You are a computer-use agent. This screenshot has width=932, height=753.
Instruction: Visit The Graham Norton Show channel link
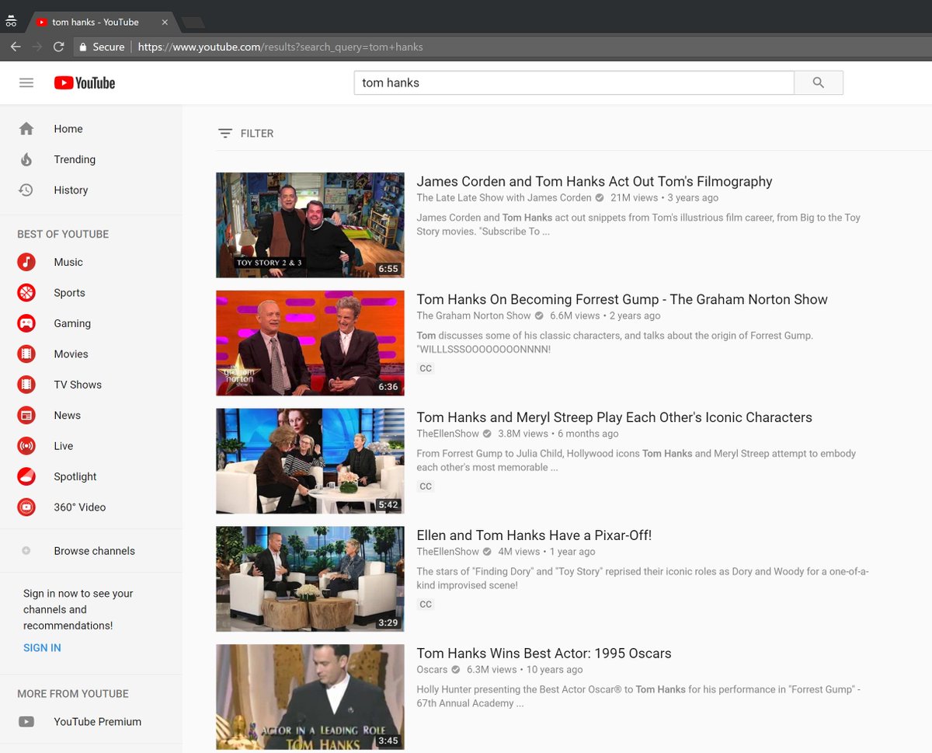click(x=474, y=315)
